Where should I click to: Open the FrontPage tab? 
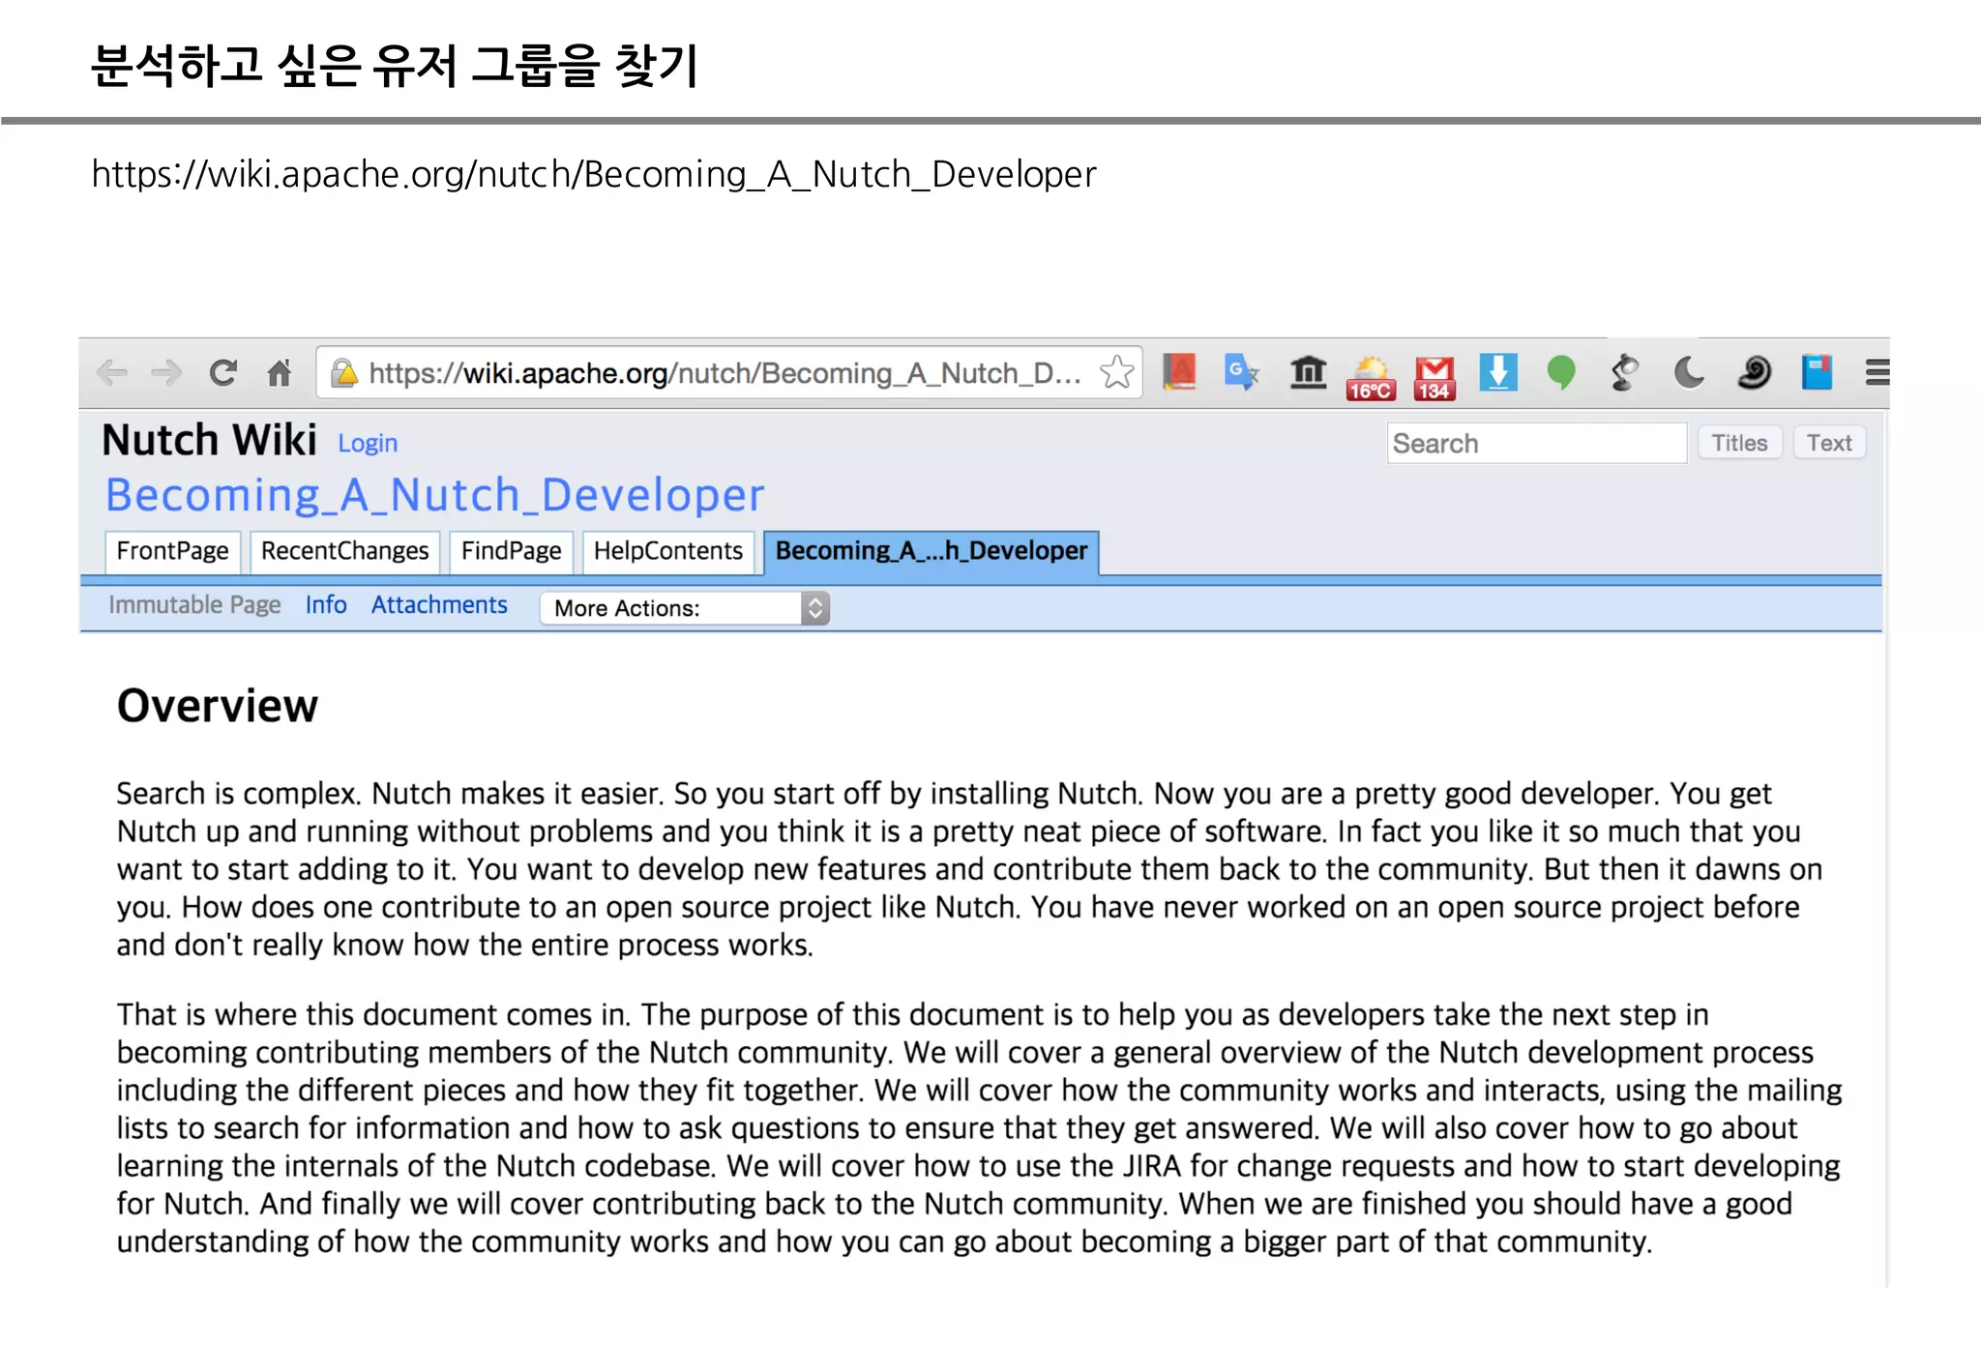(172, 551)
